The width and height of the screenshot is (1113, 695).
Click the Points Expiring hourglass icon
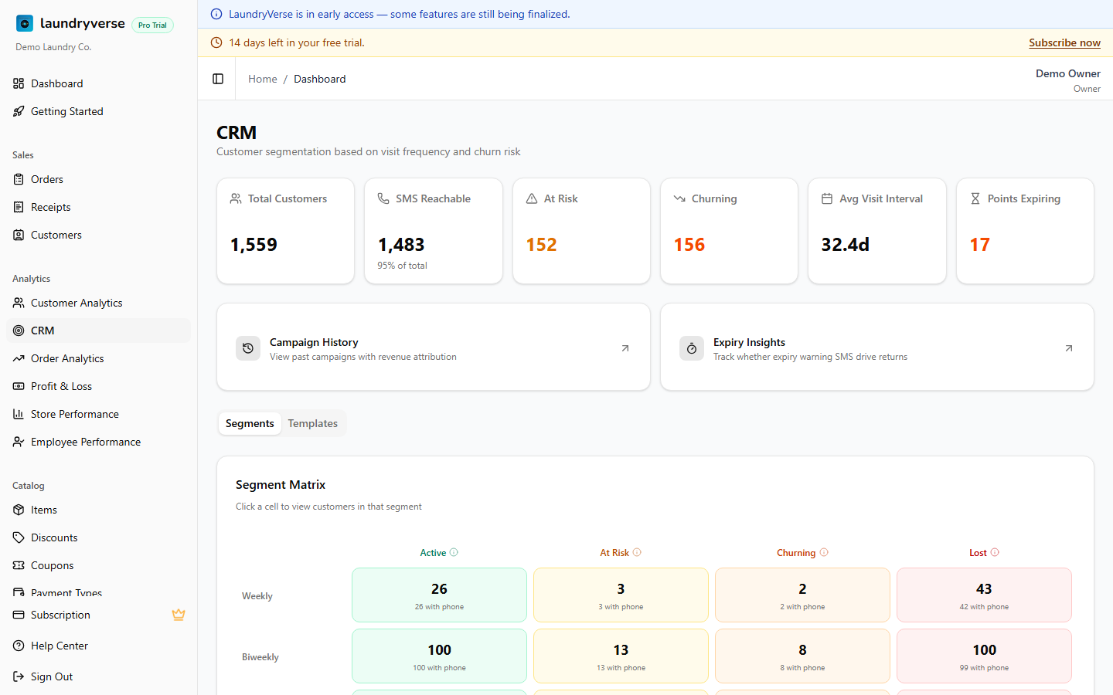point(975,198)
